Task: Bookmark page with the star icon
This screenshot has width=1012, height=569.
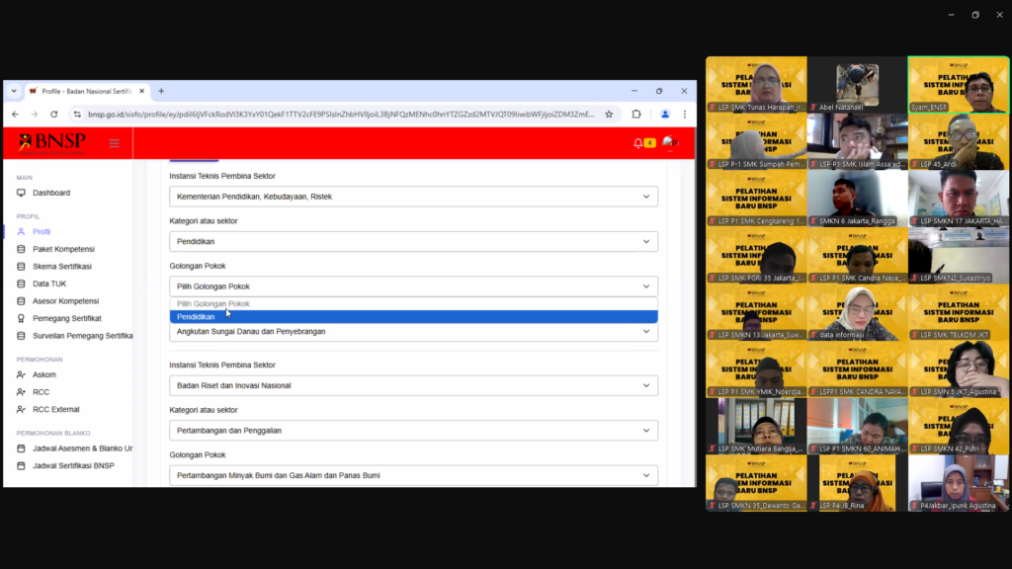Action: click(x=609, y=115)
